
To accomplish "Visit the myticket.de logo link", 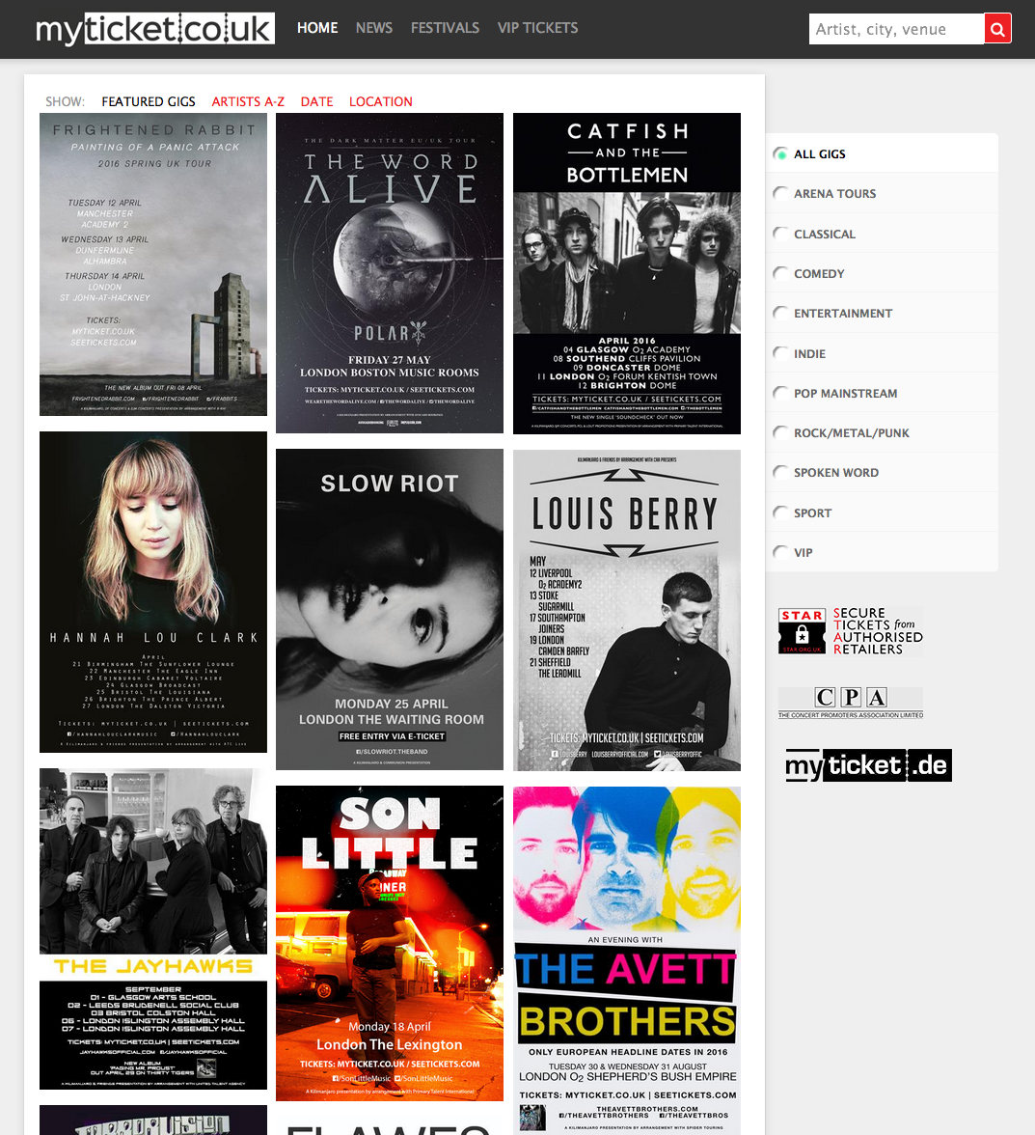I will pyautogui.click(x=869, y=766).
